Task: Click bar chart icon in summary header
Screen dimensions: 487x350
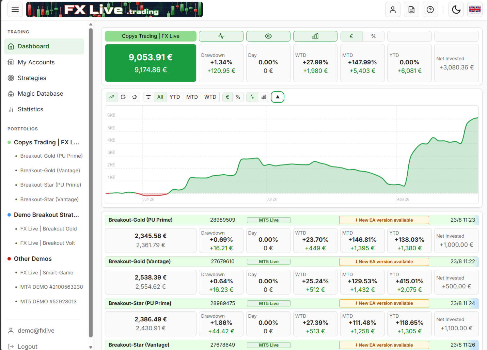Action: coord(315,36)
